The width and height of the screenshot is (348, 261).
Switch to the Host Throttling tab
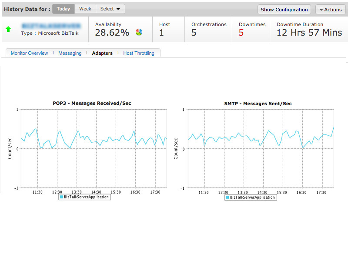point(139,53)
